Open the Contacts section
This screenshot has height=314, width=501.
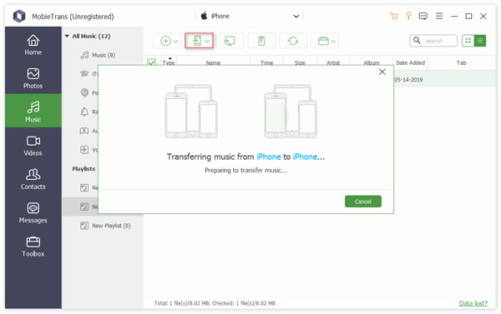pos(33,179)
